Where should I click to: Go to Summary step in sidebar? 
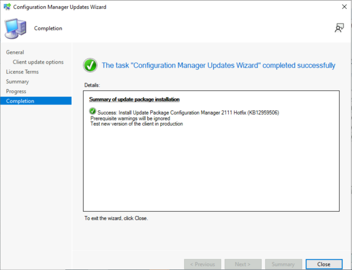click(18, 82)
